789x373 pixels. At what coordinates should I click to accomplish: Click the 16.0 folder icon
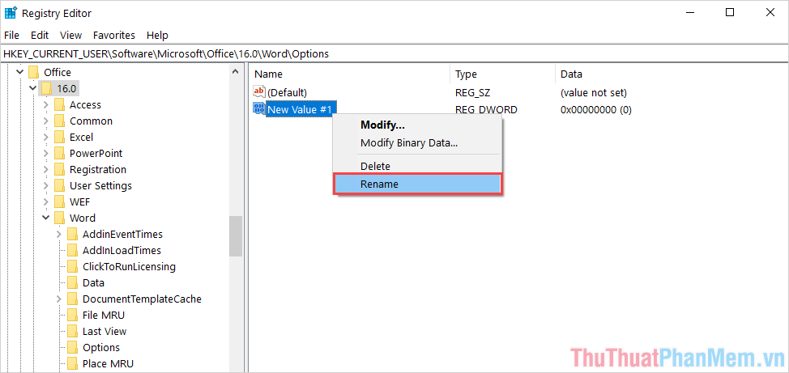(x=47, y=88)
